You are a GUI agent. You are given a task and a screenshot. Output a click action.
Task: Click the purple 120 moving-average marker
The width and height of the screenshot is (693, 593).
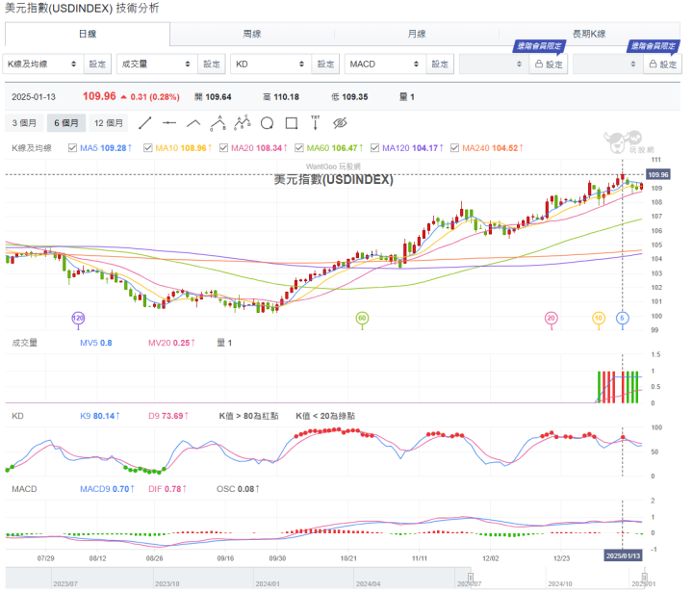click(78, 318)
